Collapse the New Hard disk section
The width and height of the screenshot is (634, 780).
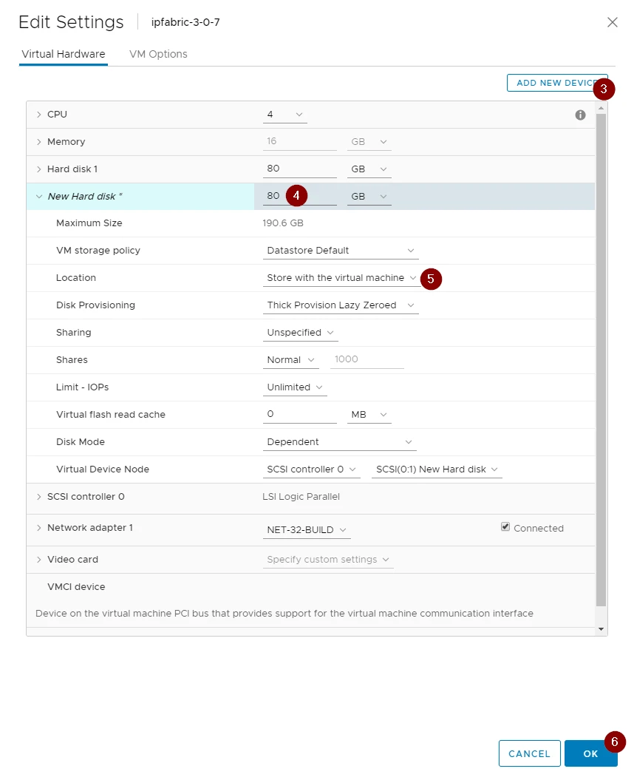point(39,197)
